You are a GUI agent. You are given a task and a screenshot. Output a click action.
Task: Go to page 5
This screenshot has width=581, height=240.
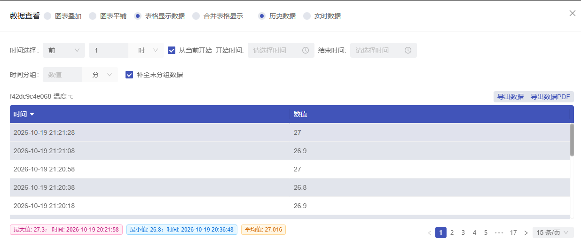pyautogui.click(x=486, y=232)
